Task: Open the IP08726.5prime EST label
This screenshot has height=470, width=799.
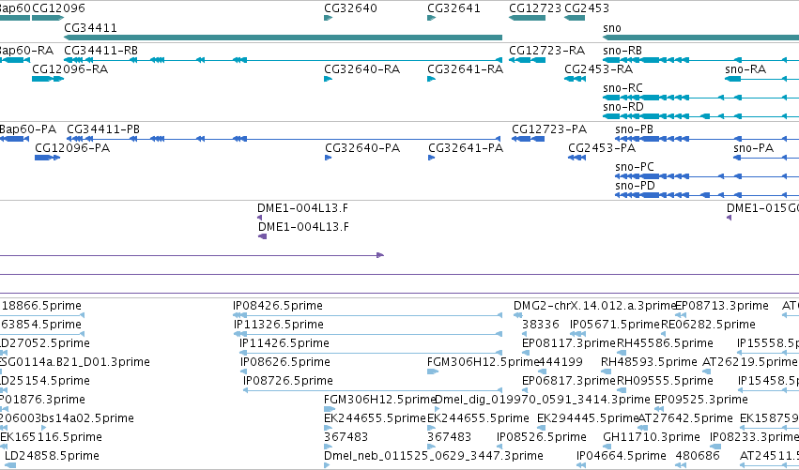Action: tap(288, 381)
